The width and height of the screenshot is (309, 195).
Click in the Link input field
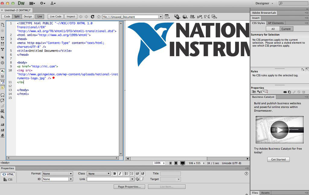tap(109, 179)
